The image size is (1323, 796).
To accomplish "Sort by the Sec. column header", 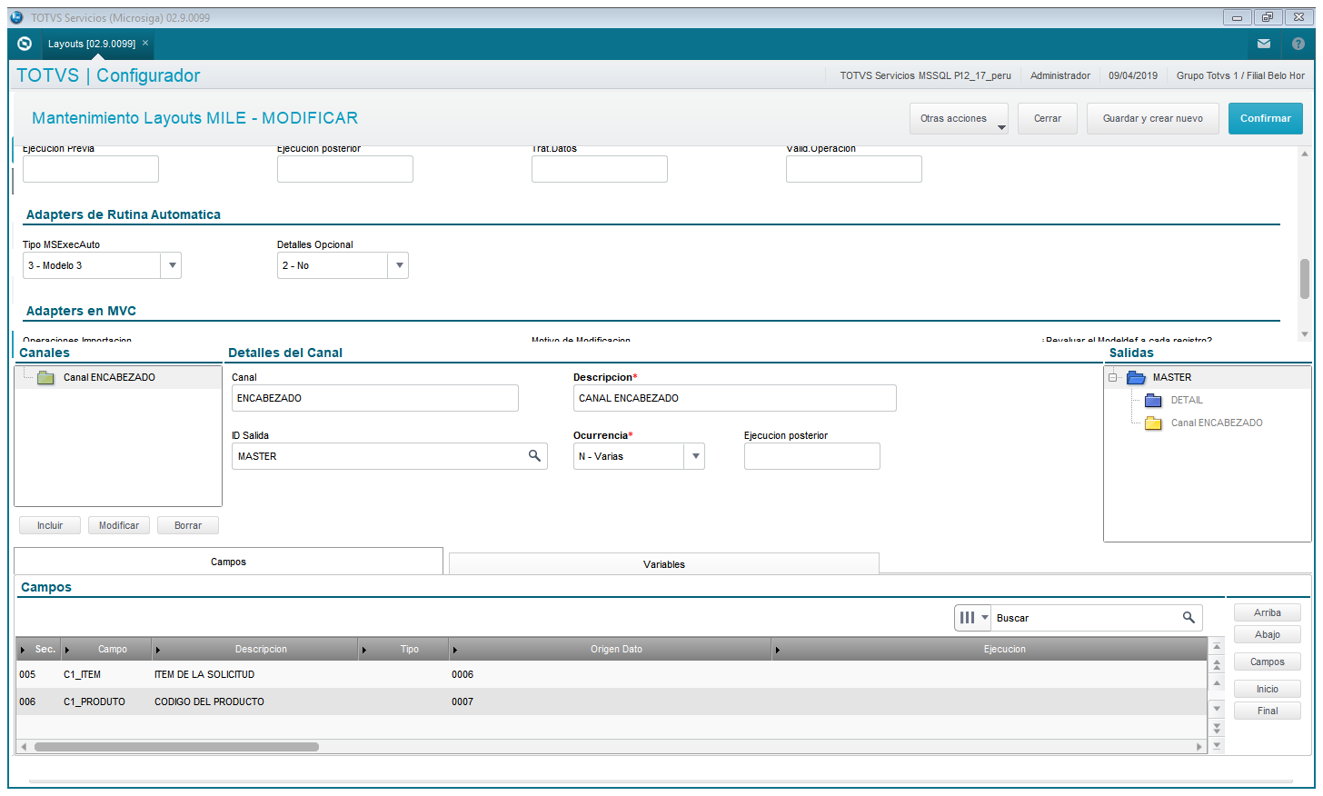I will 39,649.
